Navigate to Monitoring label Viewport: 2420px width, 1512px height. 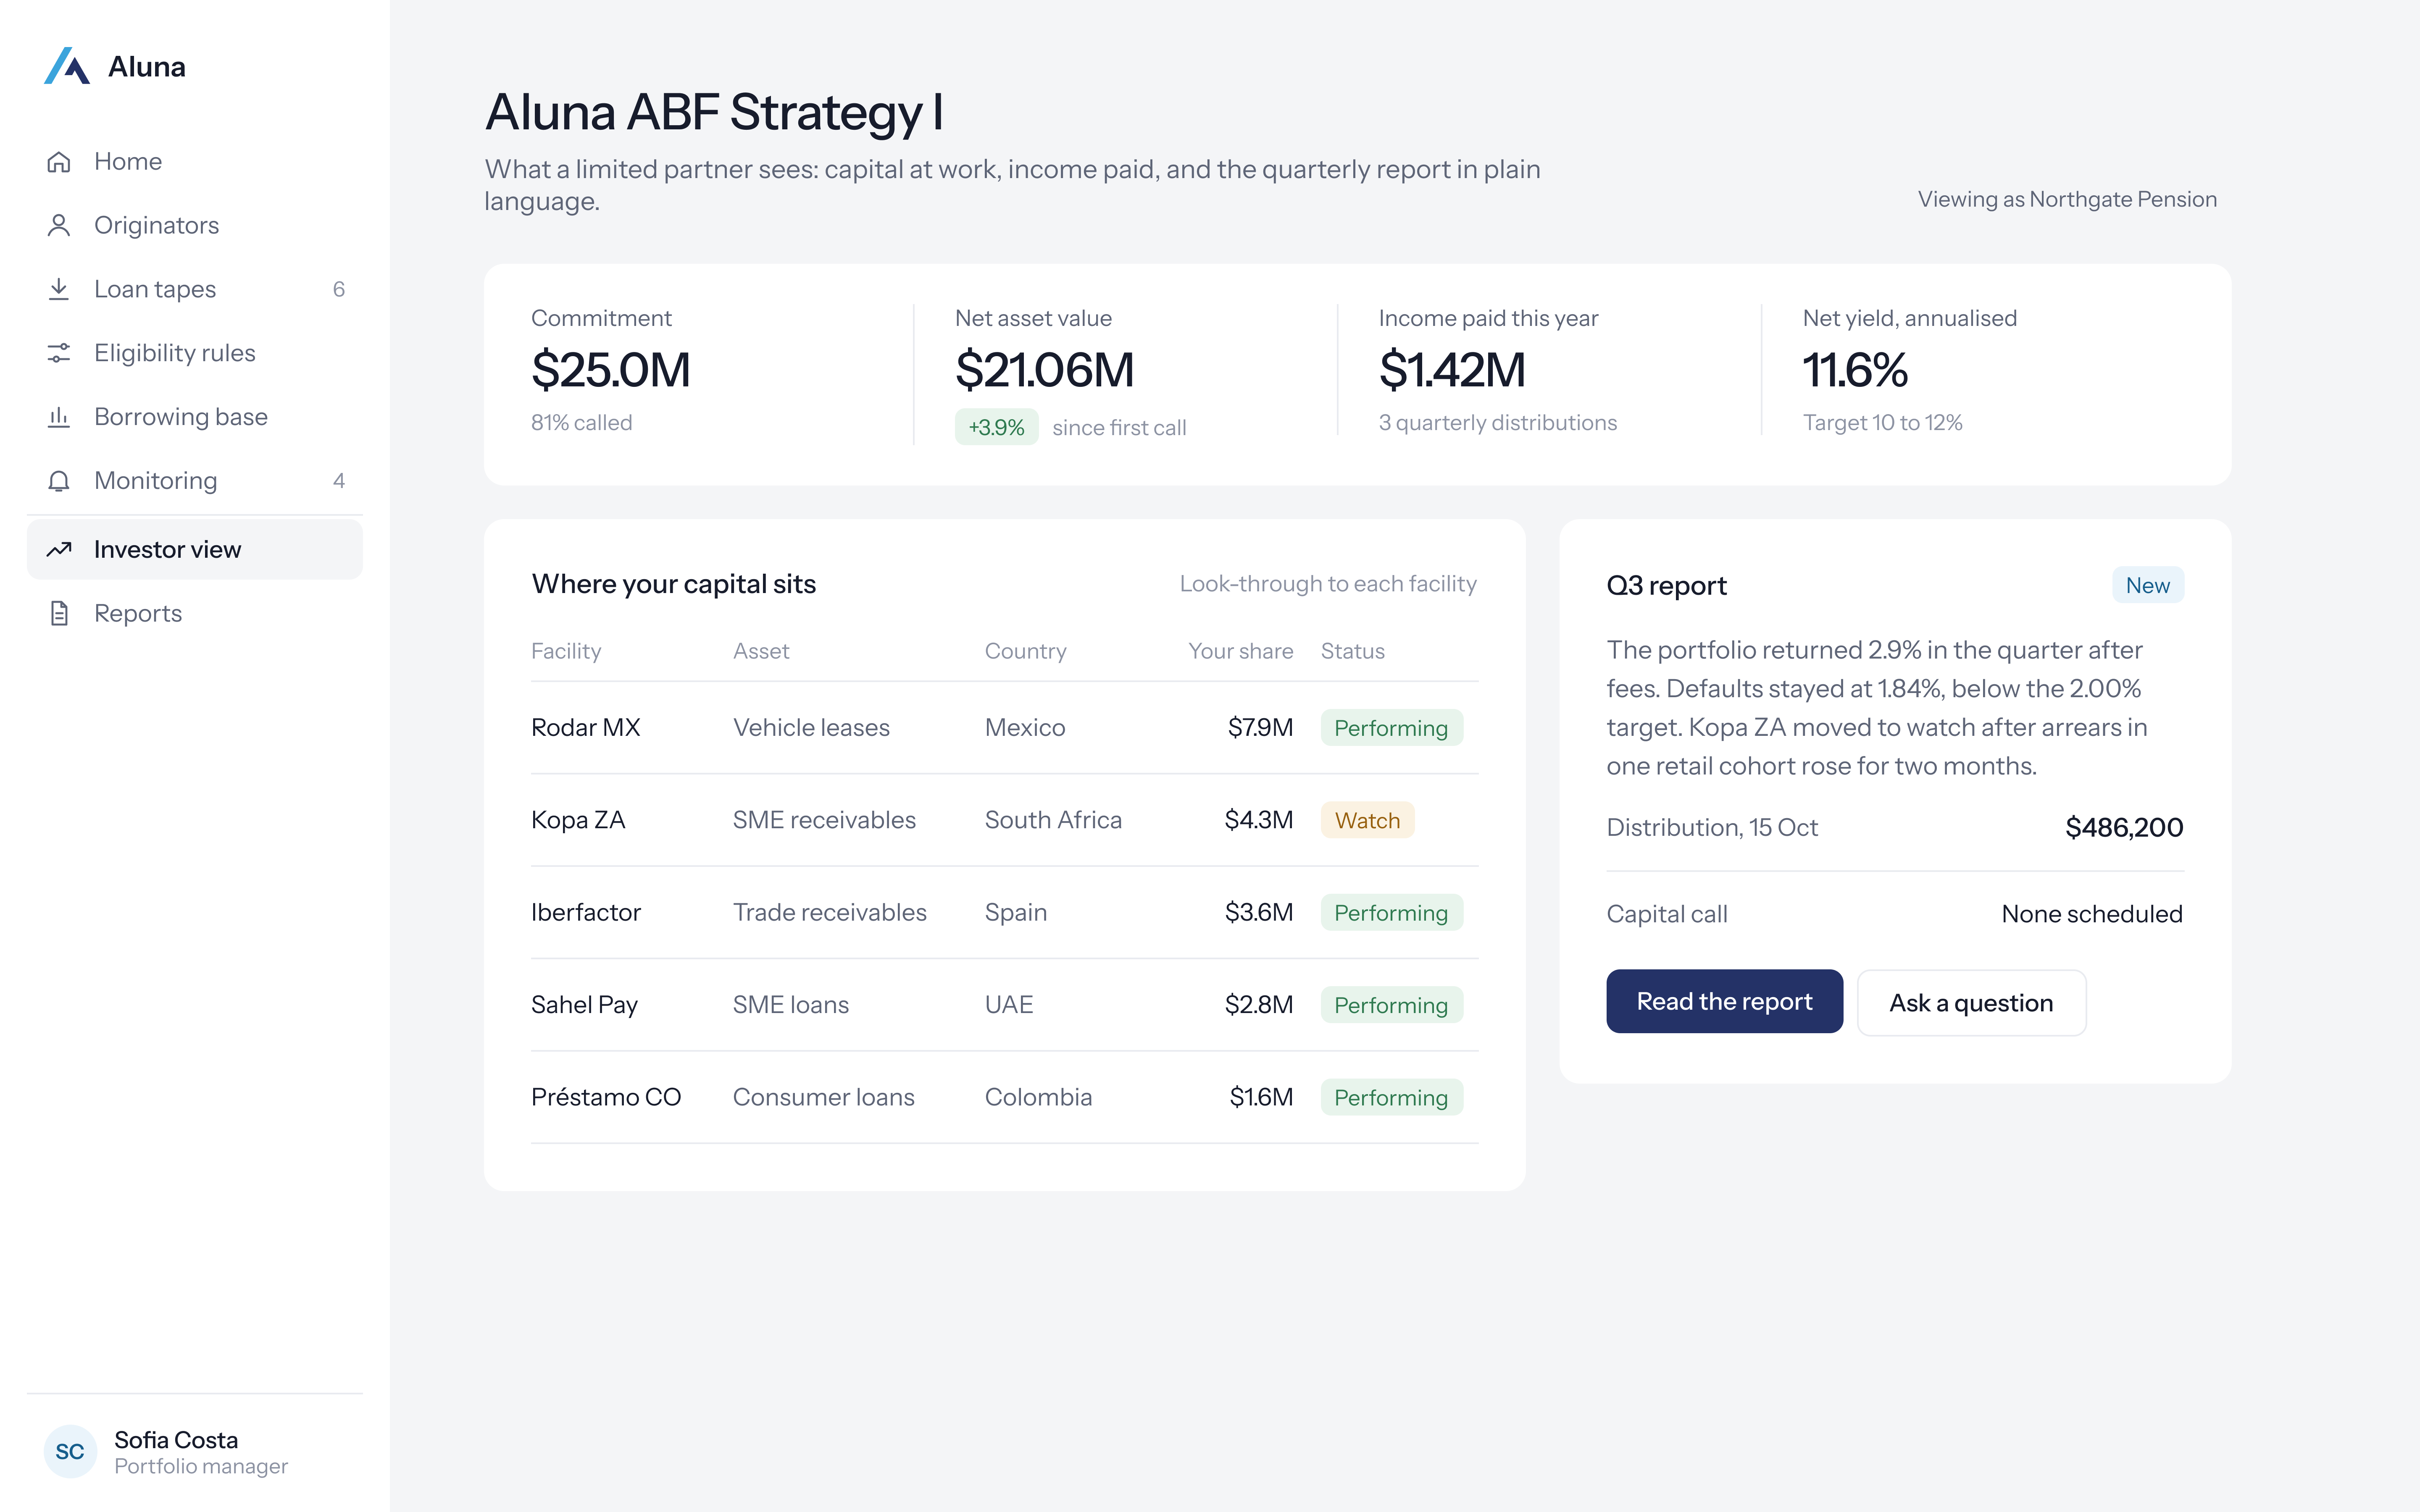tap(155, 481)
